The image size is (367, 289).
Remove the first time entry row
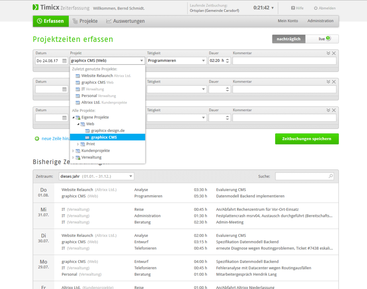(x=334, y=53)
